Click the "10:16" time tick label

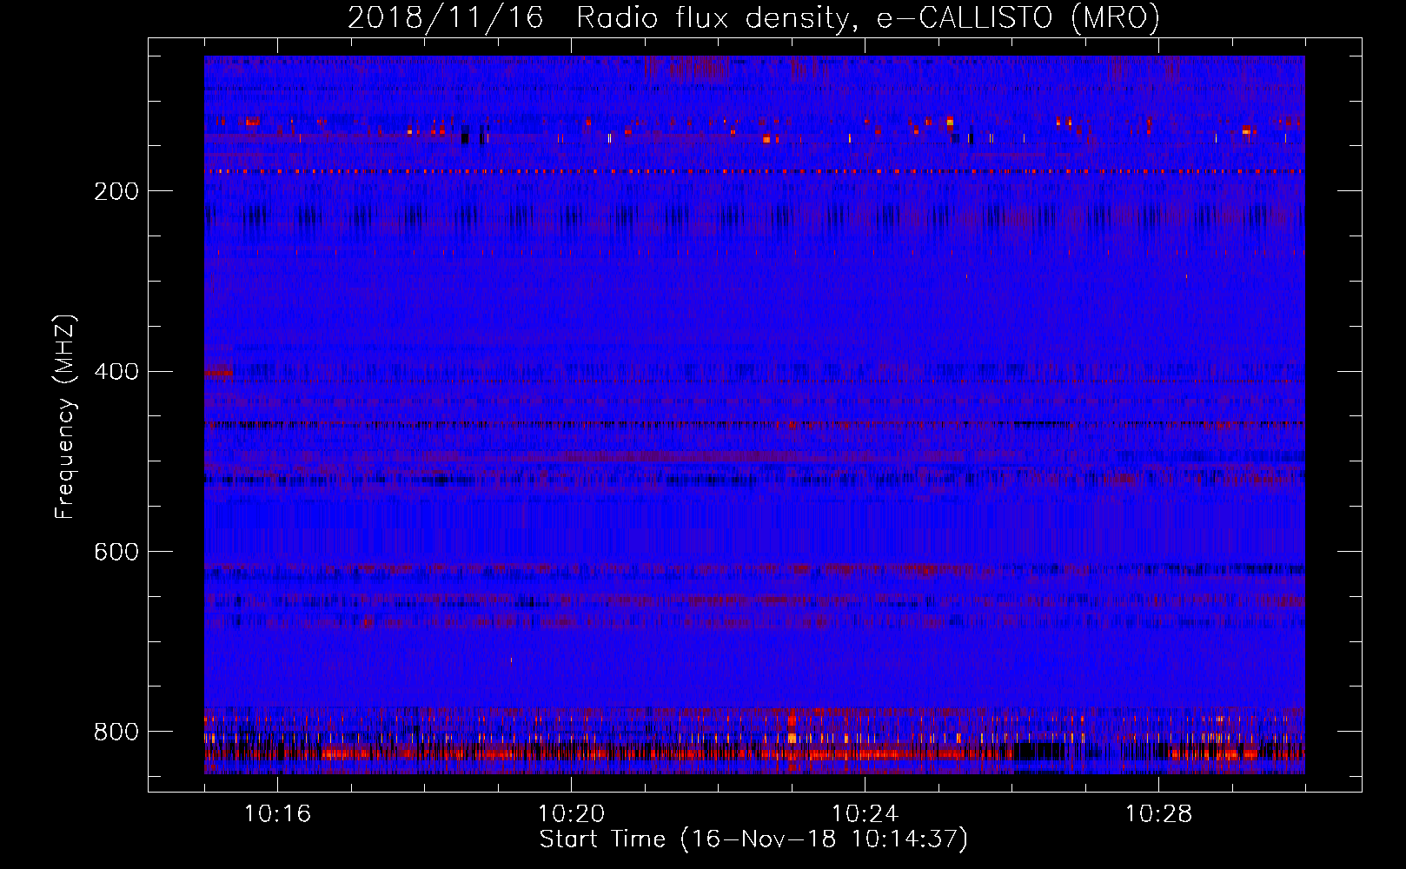pos(277,814)
